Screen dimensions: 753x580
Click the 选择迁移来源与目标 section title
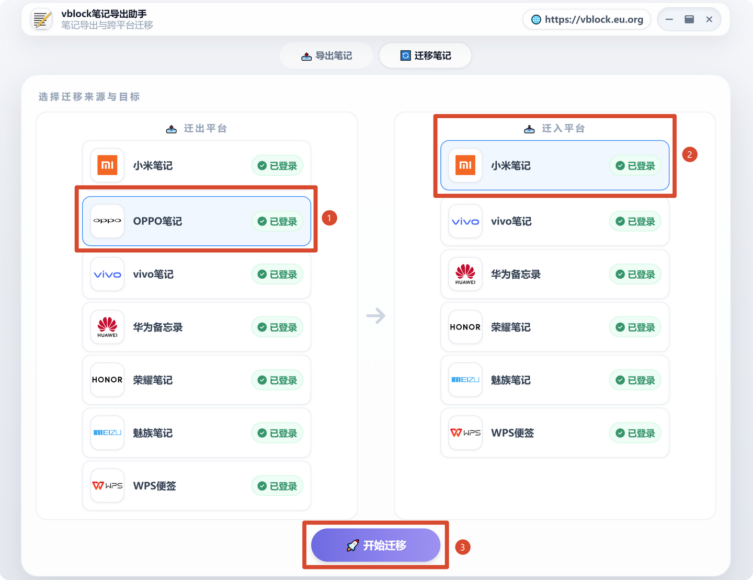(89, 97)
